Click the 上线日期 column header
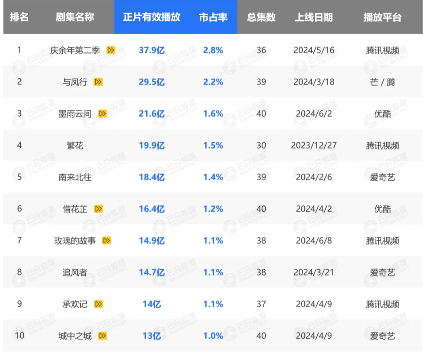The width and height of the screenshot is (423, 352). (314, 17)
